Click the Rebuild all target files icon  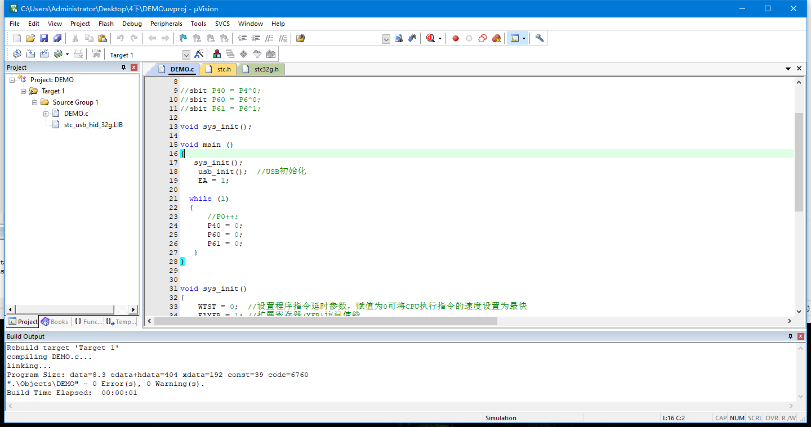coord(44,54)
